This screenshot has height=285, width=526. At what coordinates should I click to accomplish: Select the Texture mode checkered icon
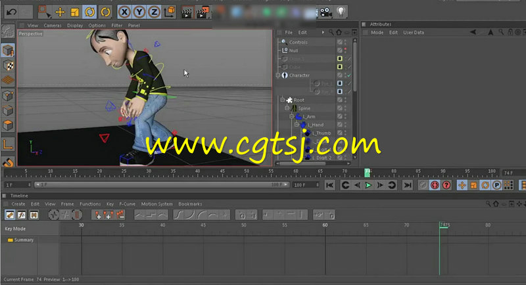click(x=8, y=65)
